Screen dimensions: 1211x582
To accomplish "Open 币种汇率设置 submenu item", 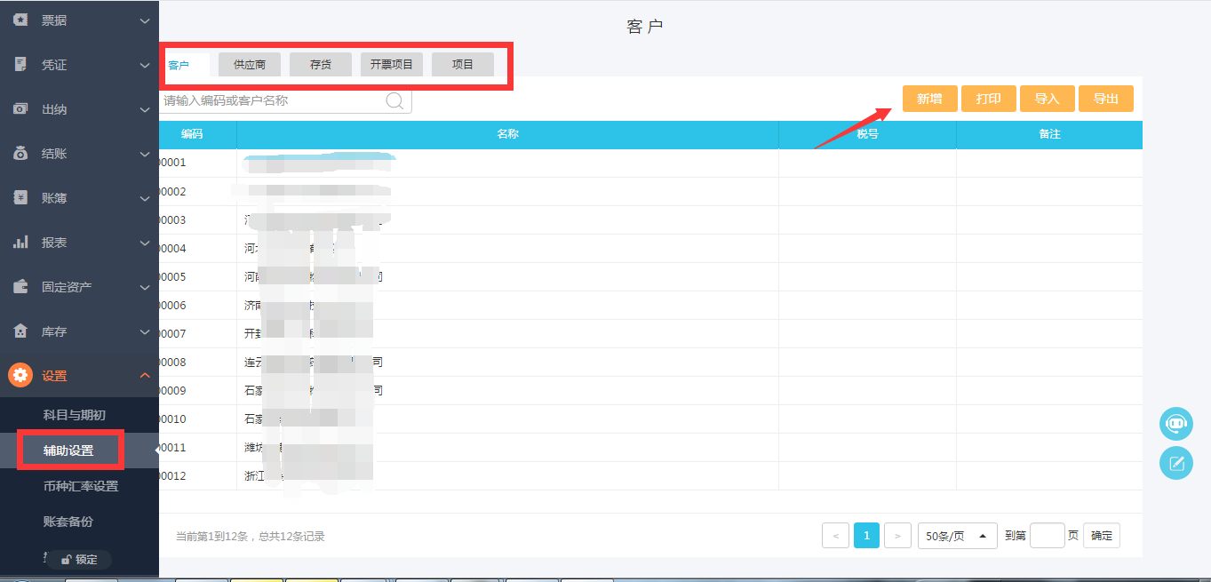I will (79, 486).
